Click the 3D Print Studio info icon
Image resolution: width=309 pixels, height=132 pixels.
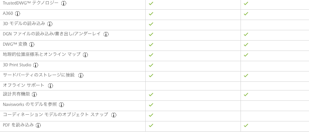coord(36,65)
